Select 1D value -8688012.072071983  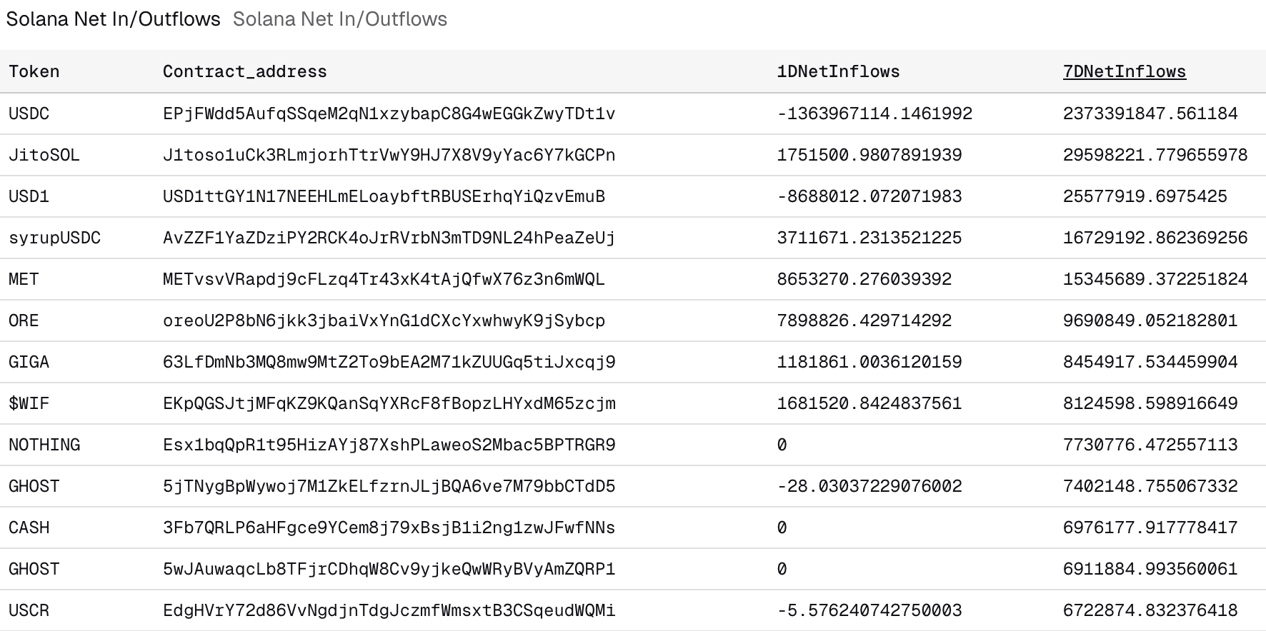pyautogui.click(x=869, y=196)
